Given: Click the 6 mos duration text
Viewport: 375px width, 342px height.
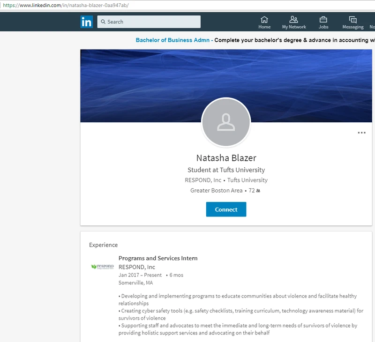Looking at the screenshot, I should click(x=176, y=275).
